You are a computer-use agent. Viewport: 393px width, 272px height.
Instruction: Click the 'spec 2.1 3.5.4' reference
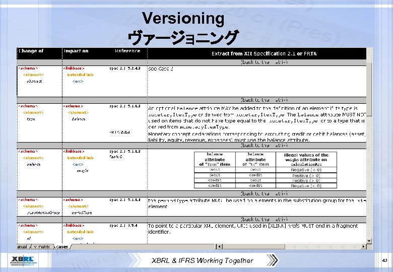point(123,226)
